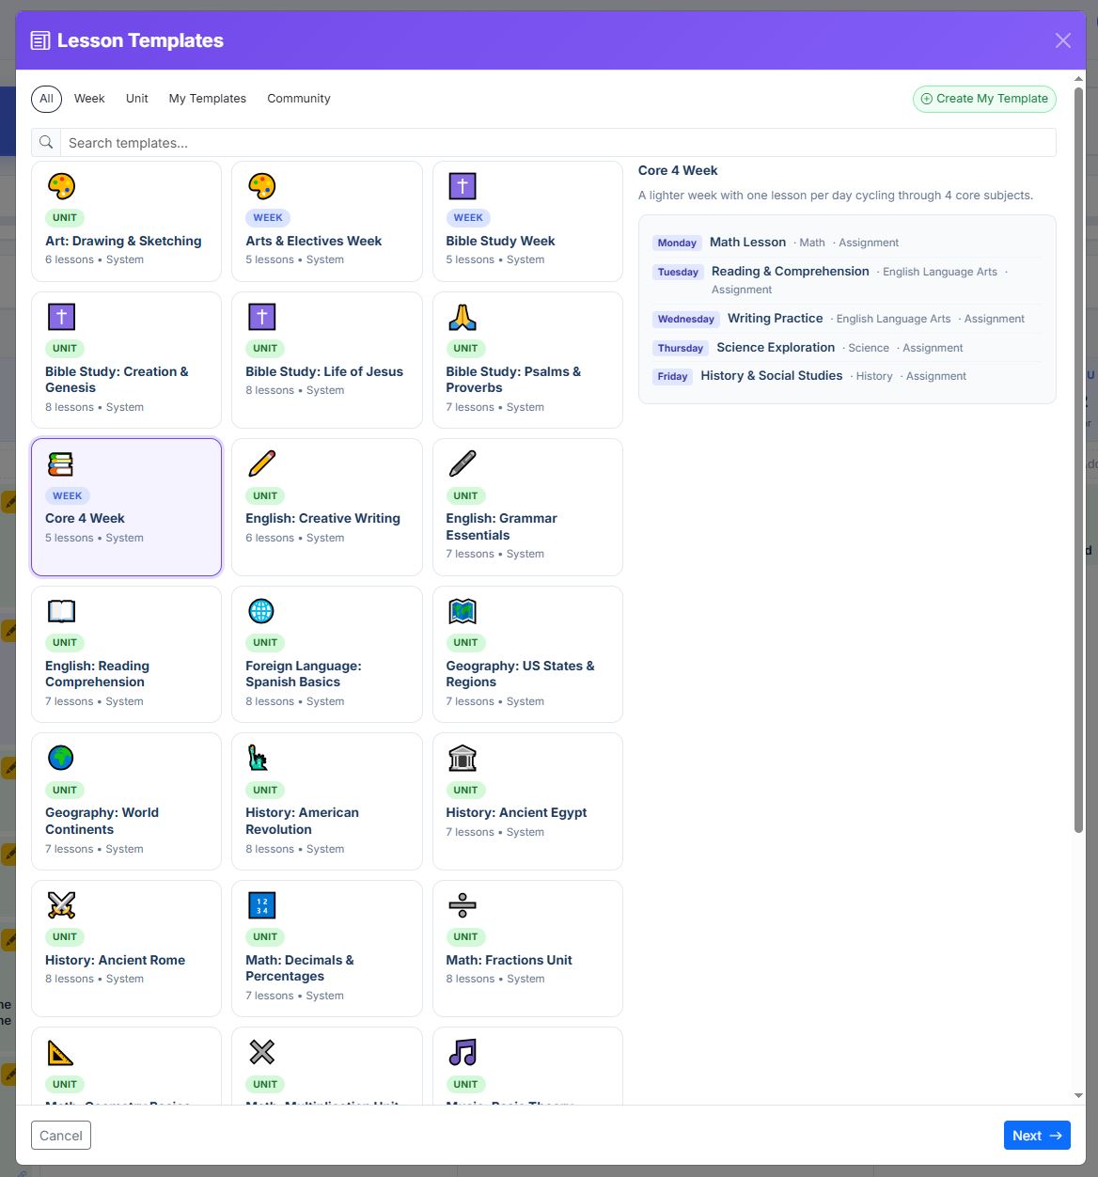1098x1177 pixels.
Task: Click the classical building icon for Ancient Egypt
Action: click(x=462, y=758)
